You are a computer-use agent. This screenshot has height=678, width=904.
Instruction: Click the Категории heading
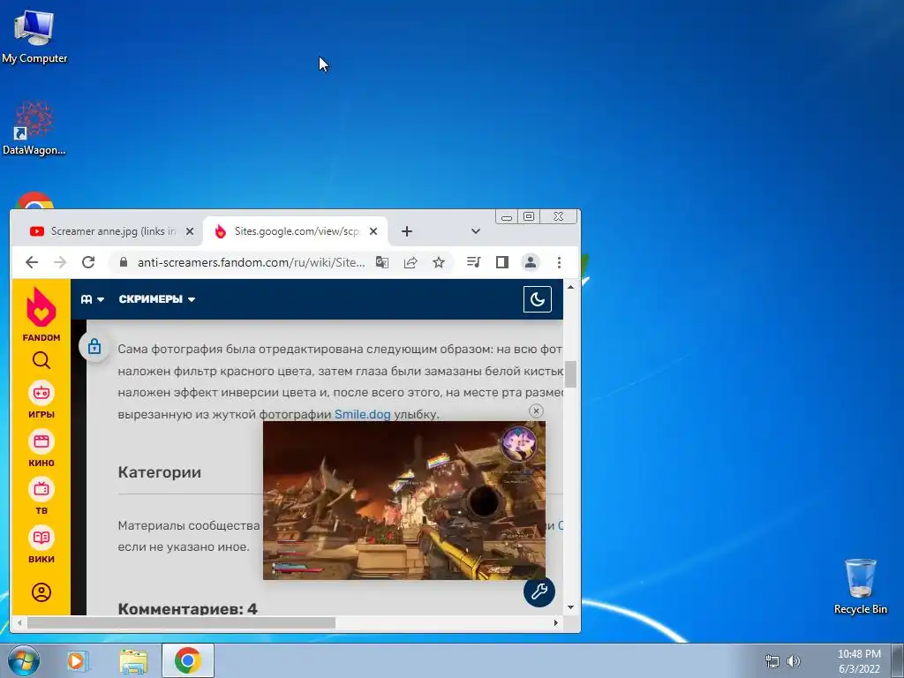coord(160,472)
